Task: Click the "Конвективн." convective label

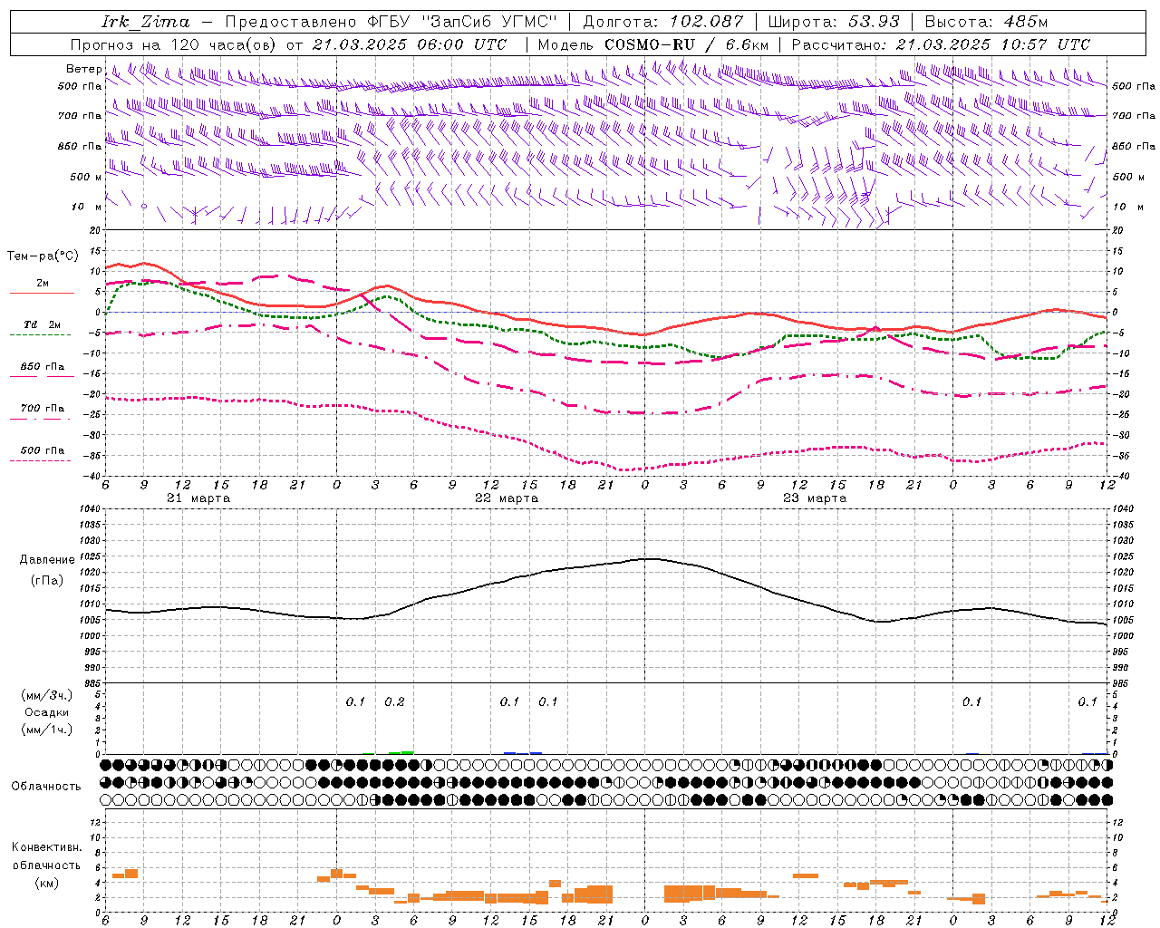Action: [46, 847]
